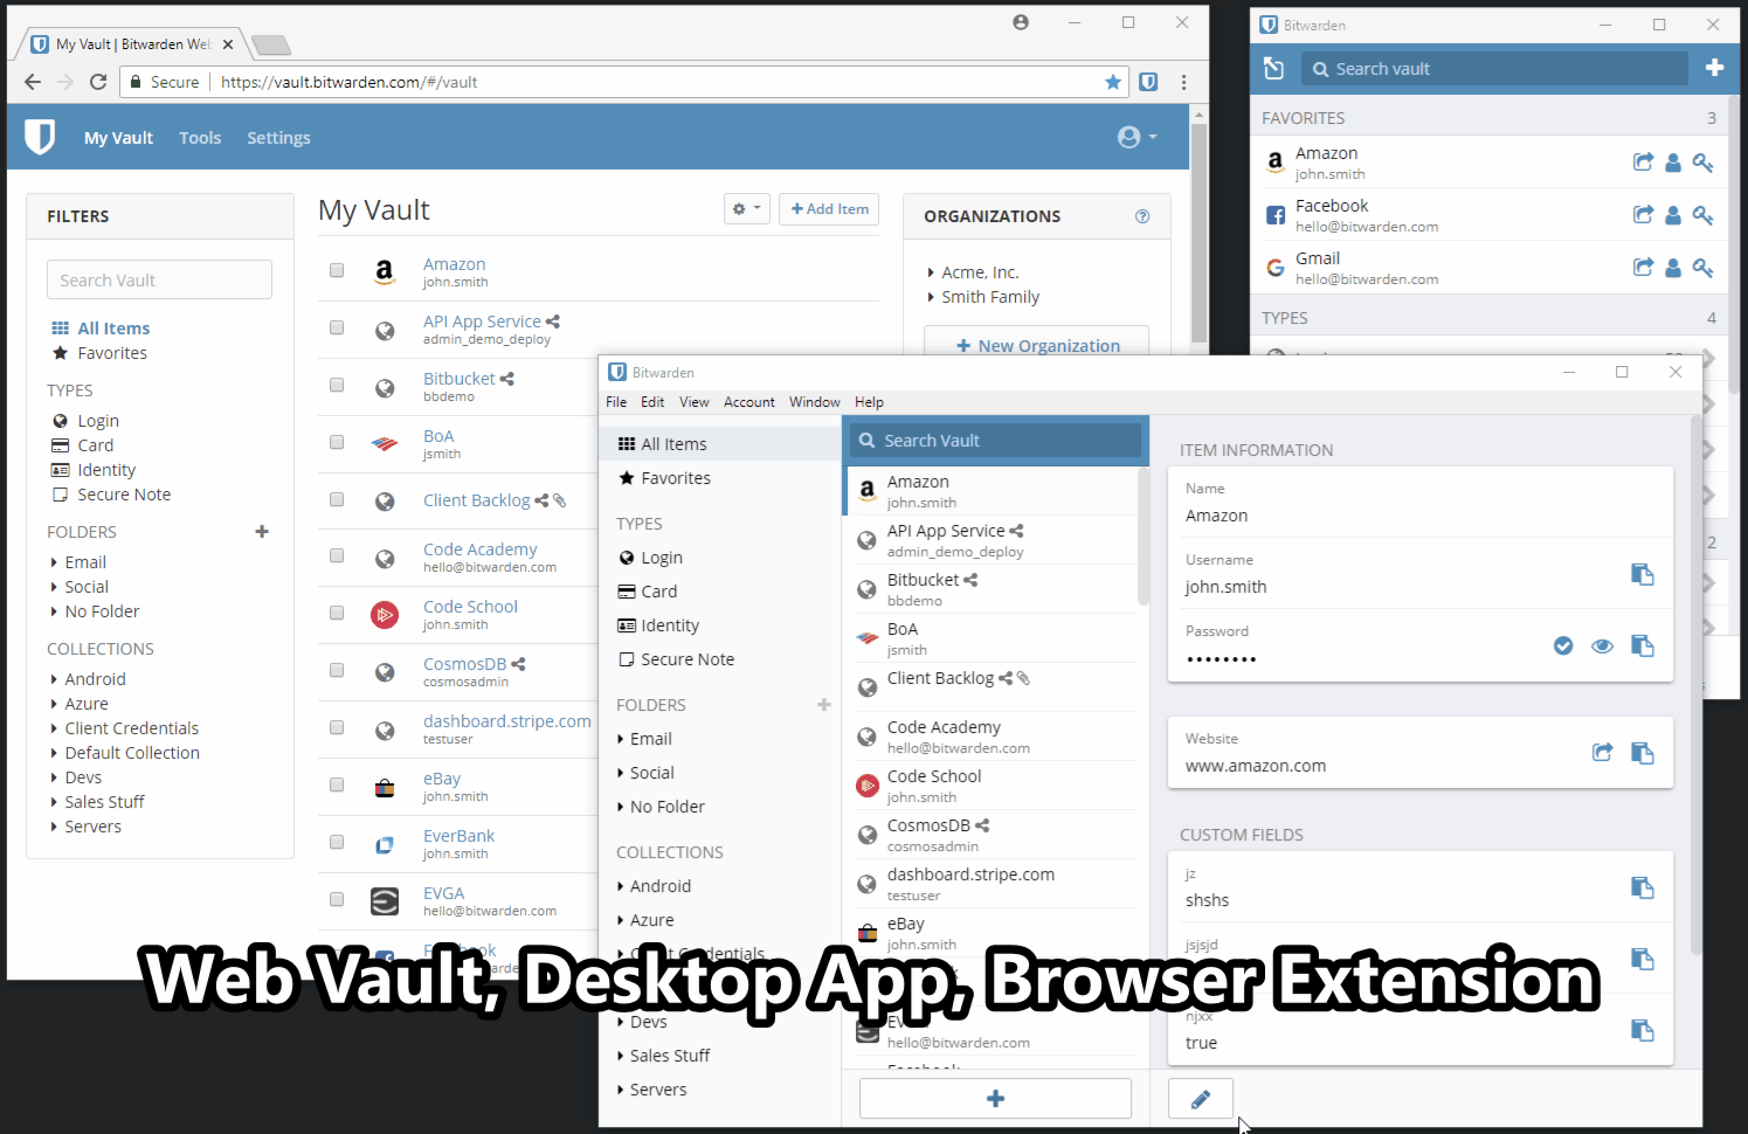1748x1134 pixels.
Task: Copy the password to clipboard
Action: pyautogui.click(x=1644, y=646)
